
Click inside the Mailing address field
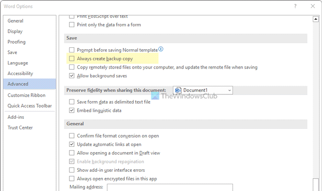pos(170,187)
